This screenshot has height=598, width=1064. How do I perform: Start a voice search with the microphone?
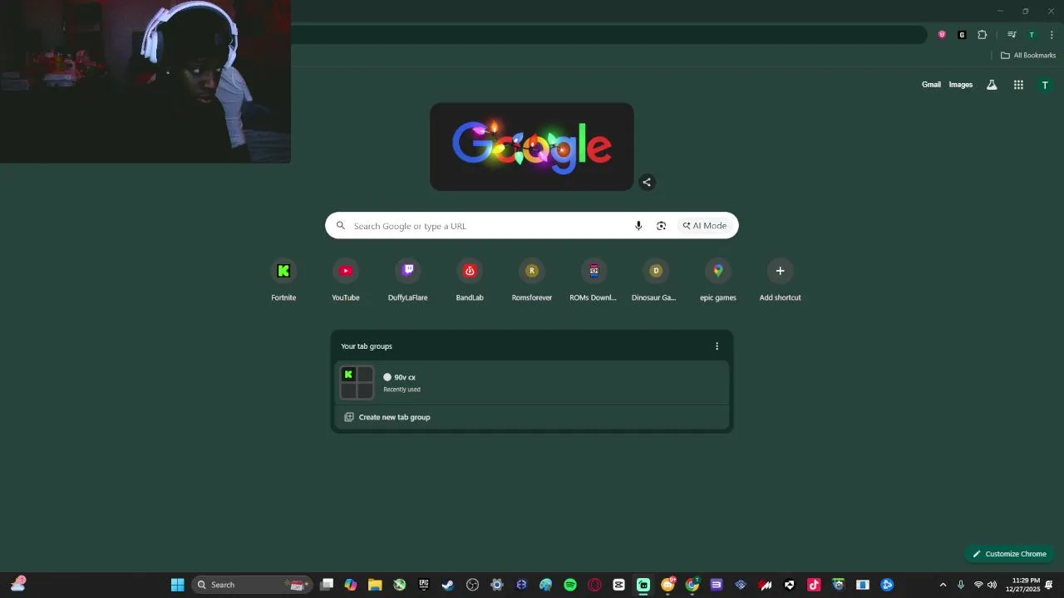[638, 226]
